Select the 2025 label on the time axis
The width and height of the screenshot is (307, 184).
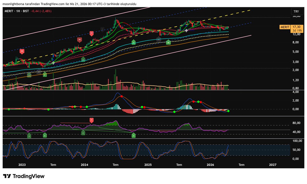click(x=148, y=165)
